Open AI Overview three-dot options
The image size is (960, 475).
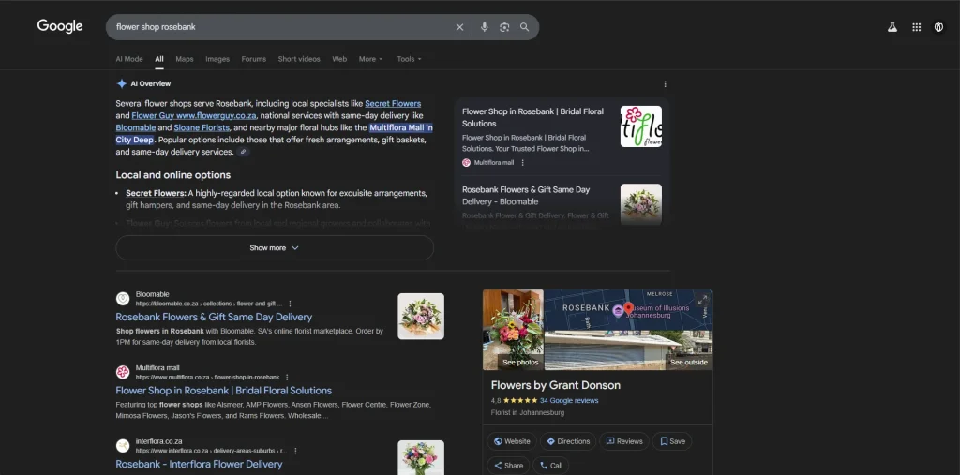pyautogui.click(x=665, y=84)
